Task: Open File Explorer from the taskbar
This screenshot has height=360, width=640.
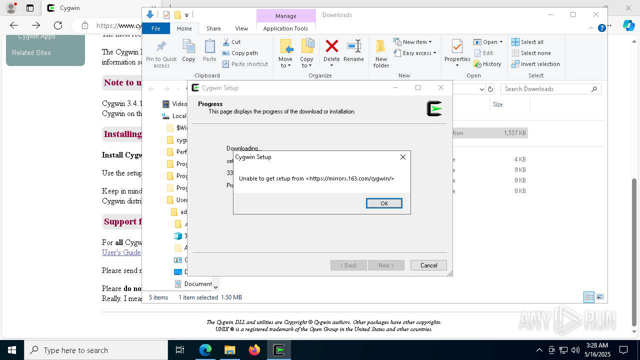Action: point(229,350)
